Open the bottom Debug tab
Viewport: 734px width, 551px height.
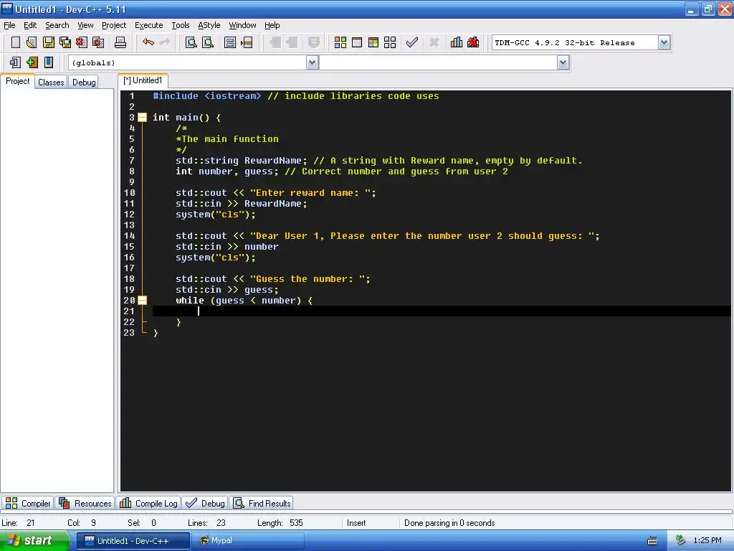(205, 503)
